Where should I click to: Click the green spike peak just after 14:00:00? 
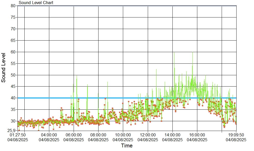(x=174, y=53)
